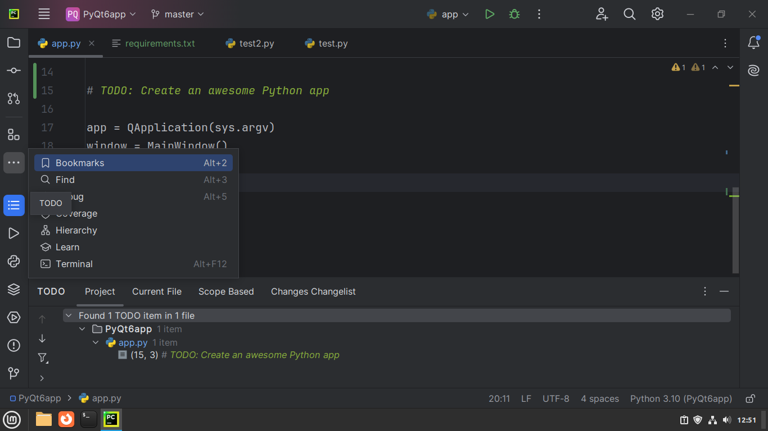Open the Project tool window folder icon

pyautogui.click(x=13, y=43)
